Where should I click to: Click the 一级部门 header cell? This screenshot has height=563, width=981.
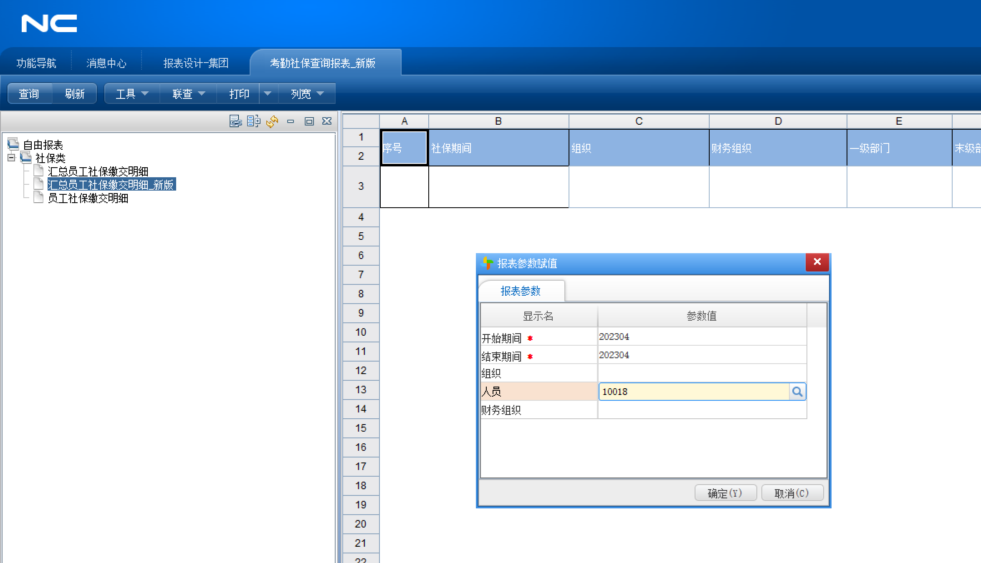899,148
